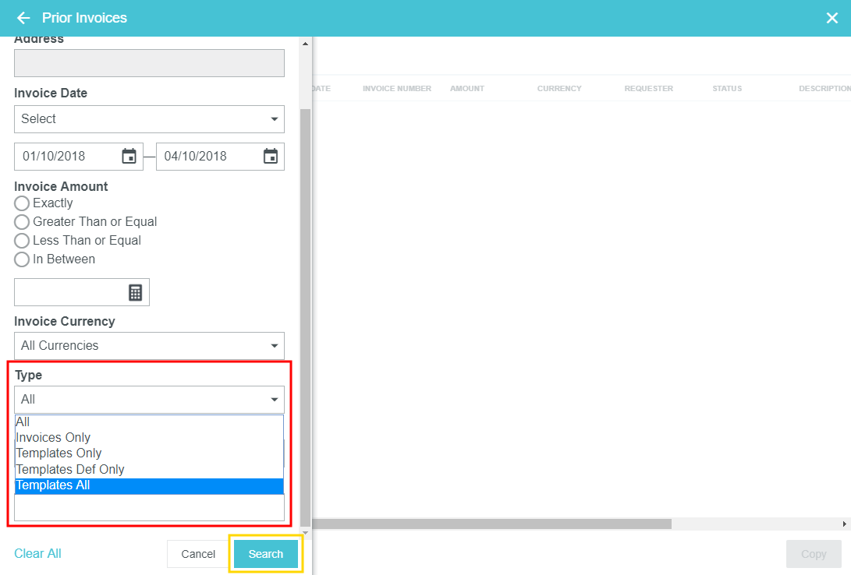Click the Clear All link
This screenshot has height=575, width=851.
coord(37,553)
